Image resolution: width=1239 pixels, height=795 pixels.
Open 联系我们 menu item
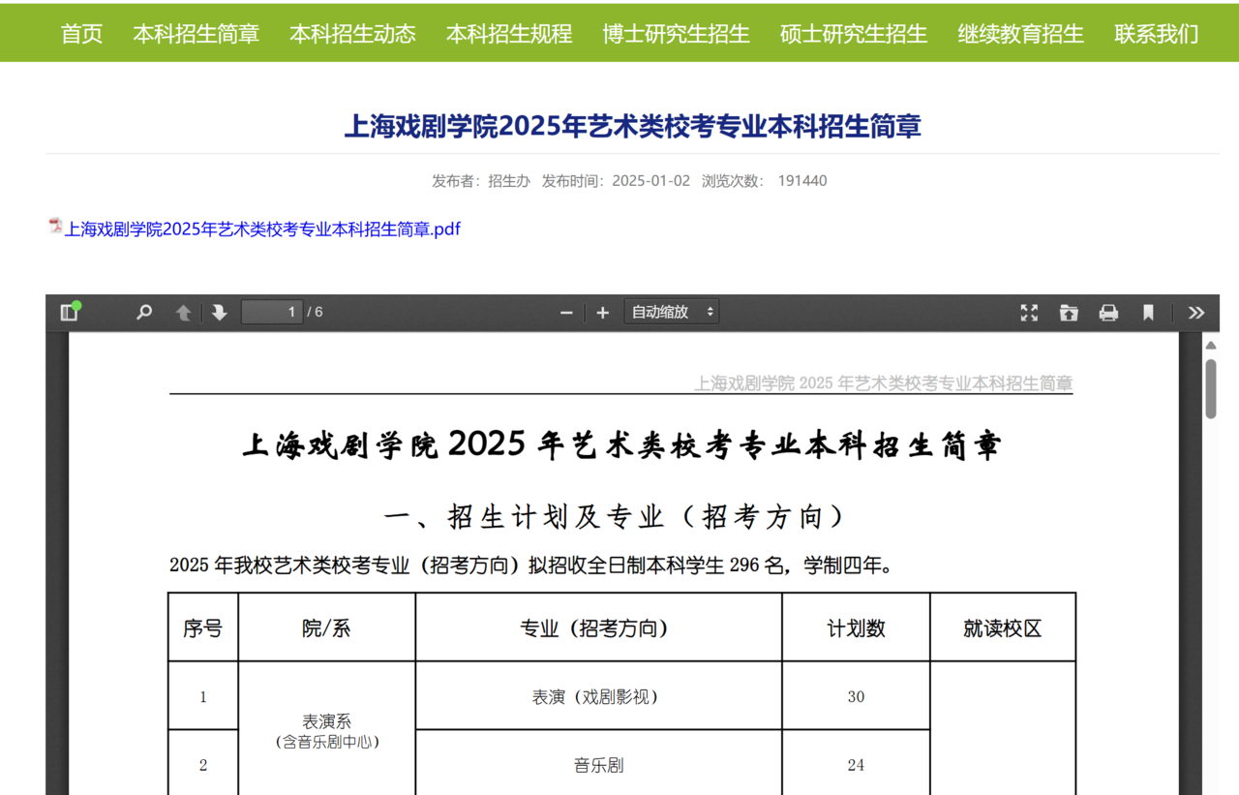point(1156,33)
